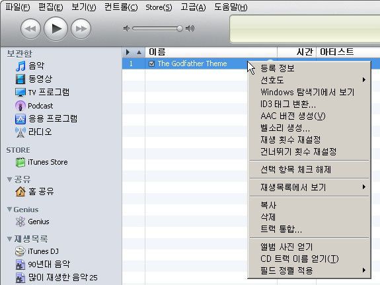Image resolution: width=380 pixels, height=285 pixels.
Task: Uncheck The Godfather Theme checkbox
Action: (152, 63)
